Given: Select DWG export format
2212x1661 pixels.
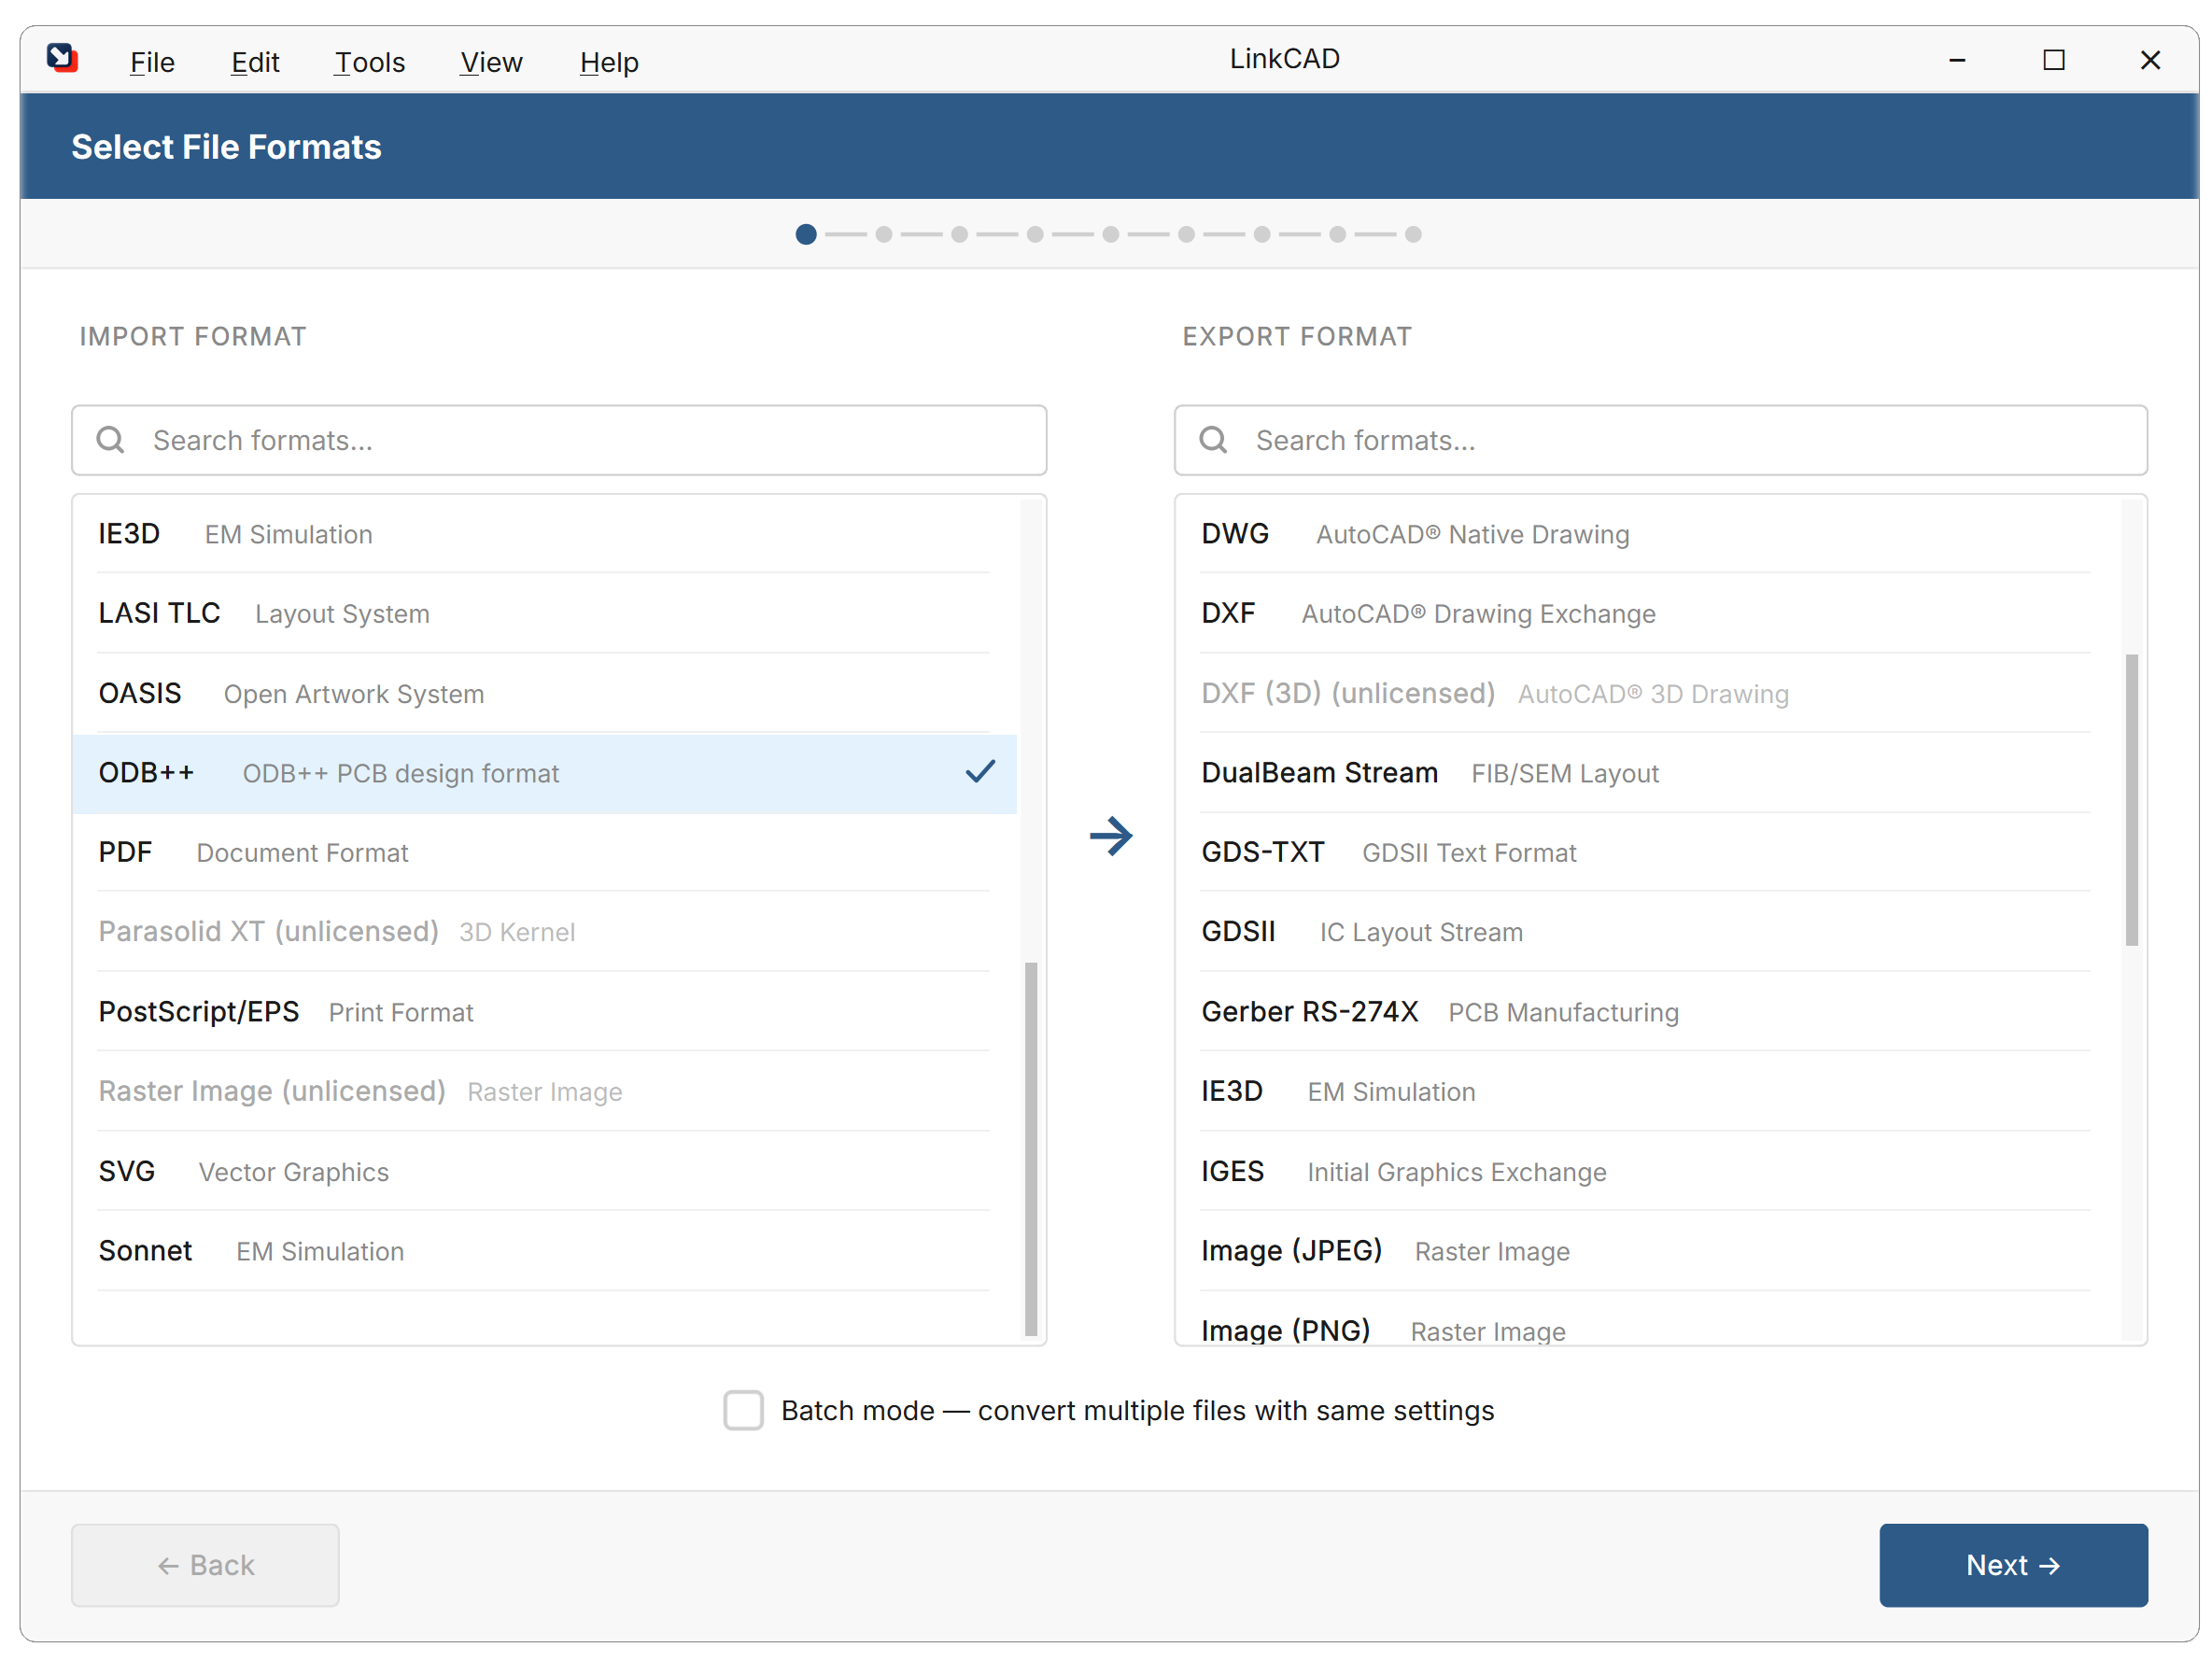Looking at the screenshot, I should 1647,534.
